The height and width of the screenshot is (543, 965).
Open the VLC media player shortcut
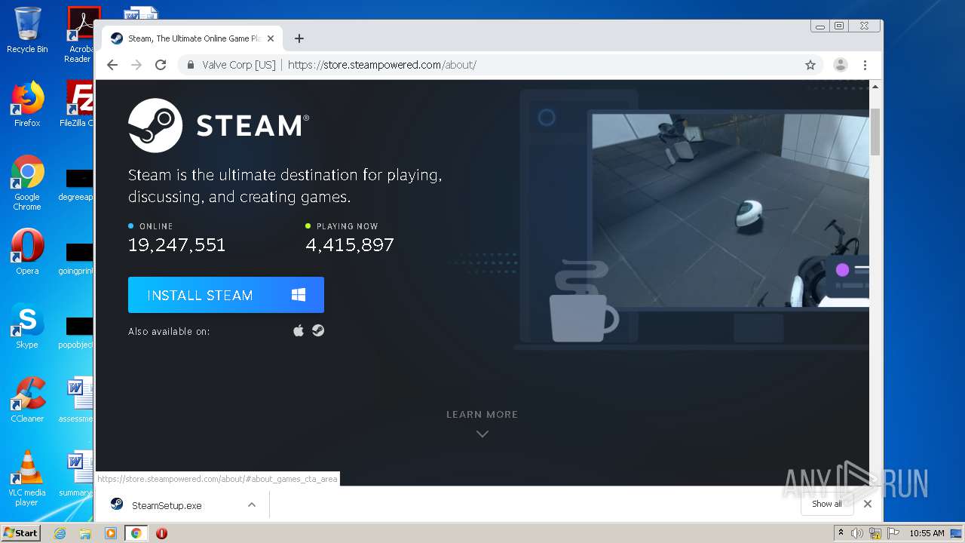pyautogui.click(x=27, y=478)
